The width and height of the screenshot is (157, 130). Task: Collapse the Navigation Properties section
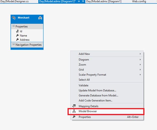(x=13, y=45)
